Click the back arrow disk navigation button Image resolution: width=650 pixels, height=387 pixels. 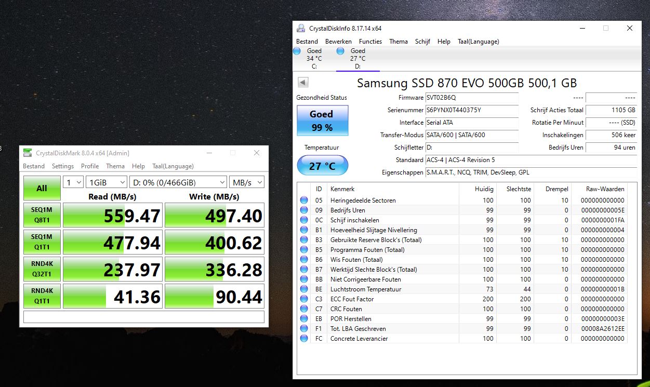pos(303,82)
